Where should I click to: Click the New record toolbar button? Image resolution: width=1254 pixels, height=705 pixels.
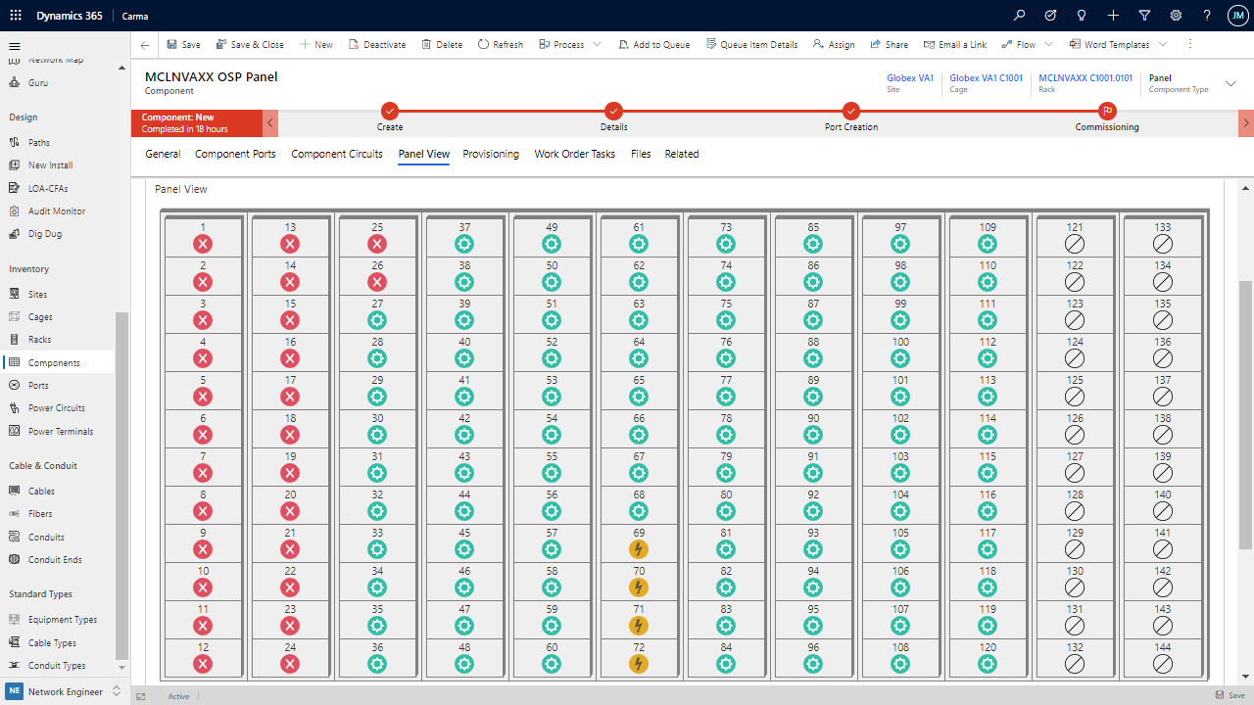(x=315, y=45)
